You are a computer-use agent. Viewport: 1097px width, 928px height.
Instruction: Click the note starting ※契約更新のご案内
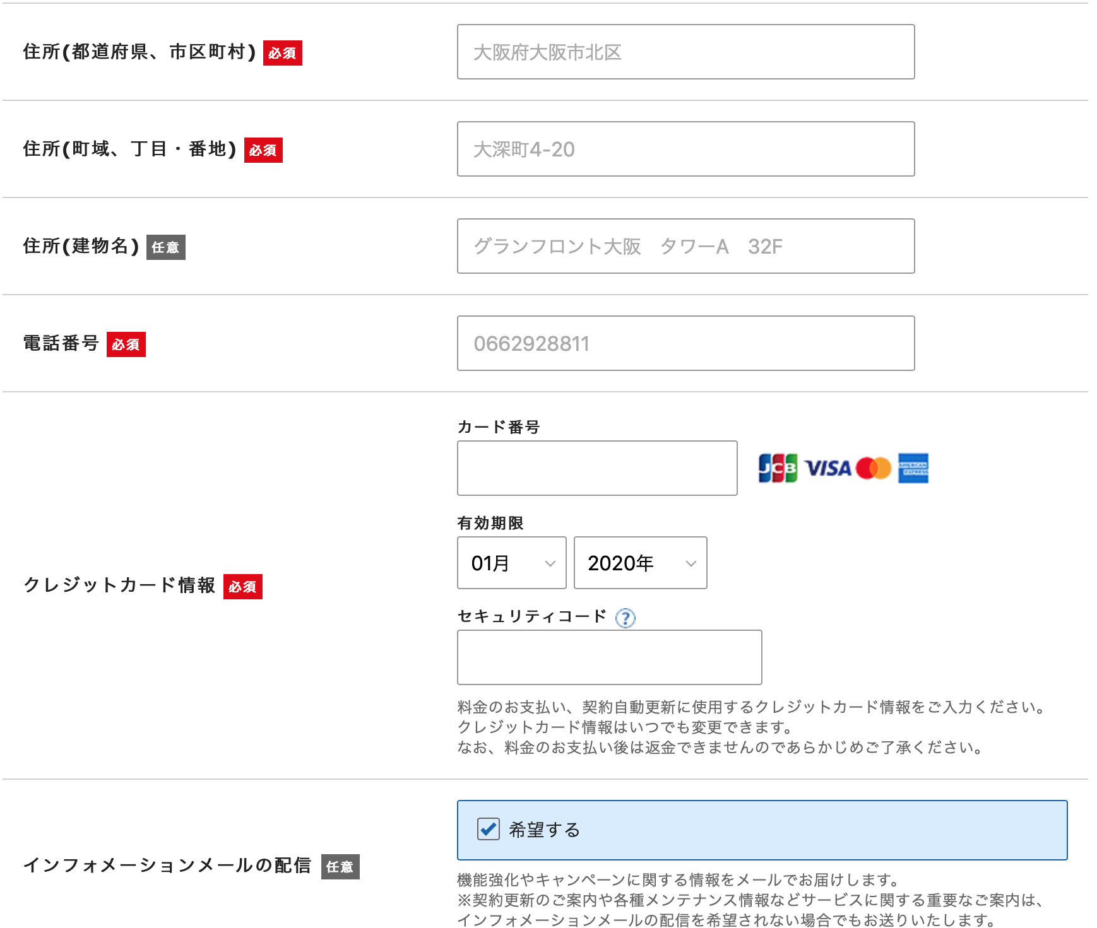[750, 900]
